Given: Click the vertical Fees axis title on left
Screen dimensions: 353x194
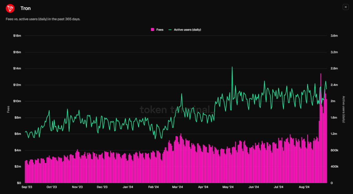Looking at the screenshot, I should [9, 109].
